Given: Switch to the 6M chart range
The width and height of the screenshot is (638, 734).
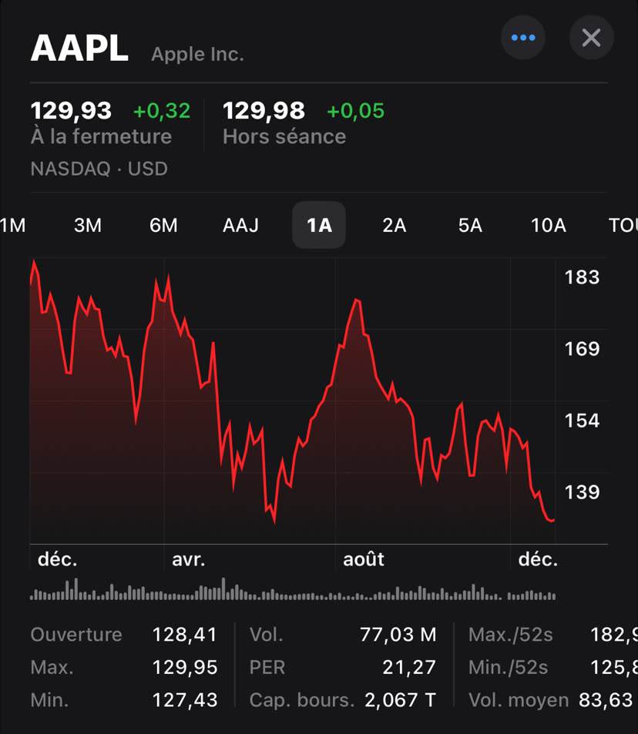Looking at the screenshot, I should pos(163,225).
